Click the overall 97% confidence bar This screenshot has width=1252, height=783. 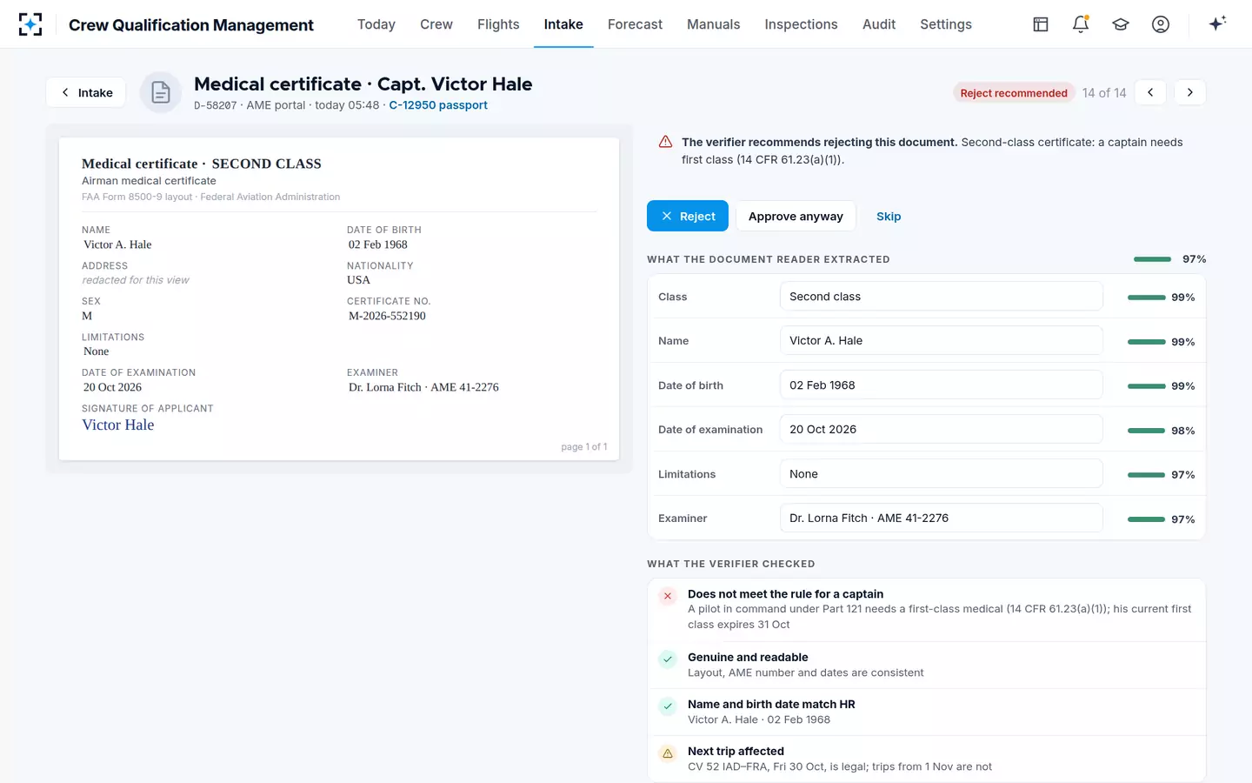click(x=1153, y=259)
